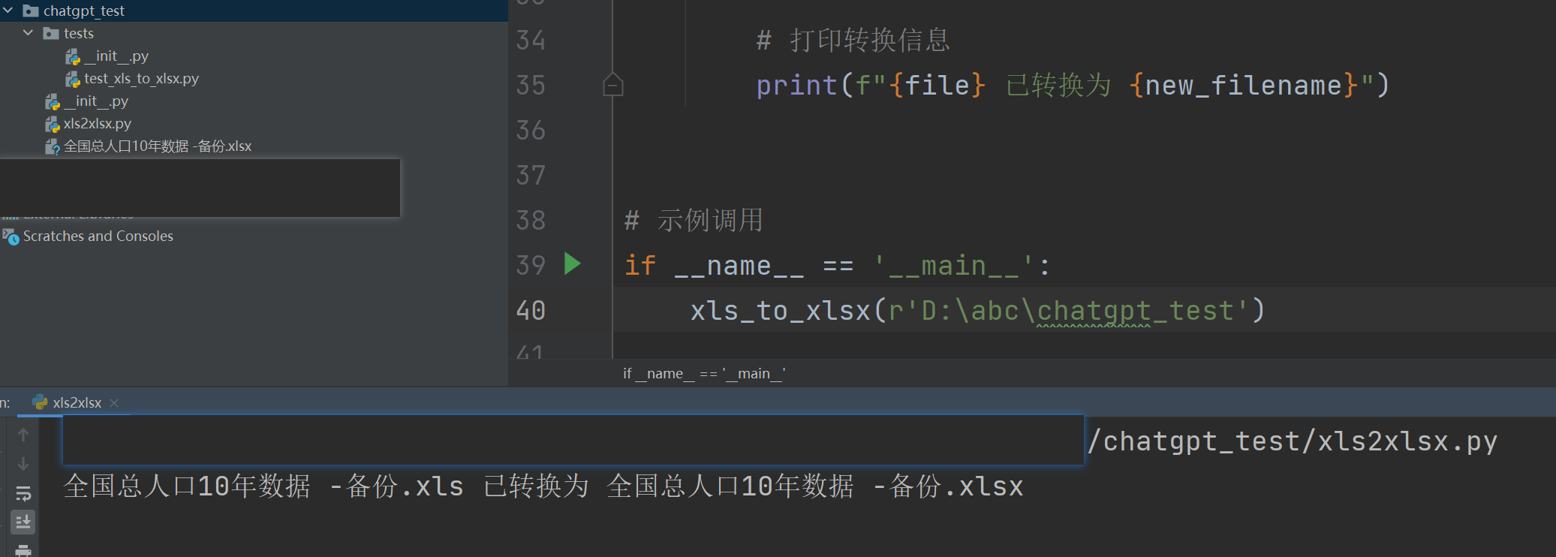Click the unknown-file icon beside the .xlsx file
Screen dimensions: 1556x557
click(x=53, y=146)
